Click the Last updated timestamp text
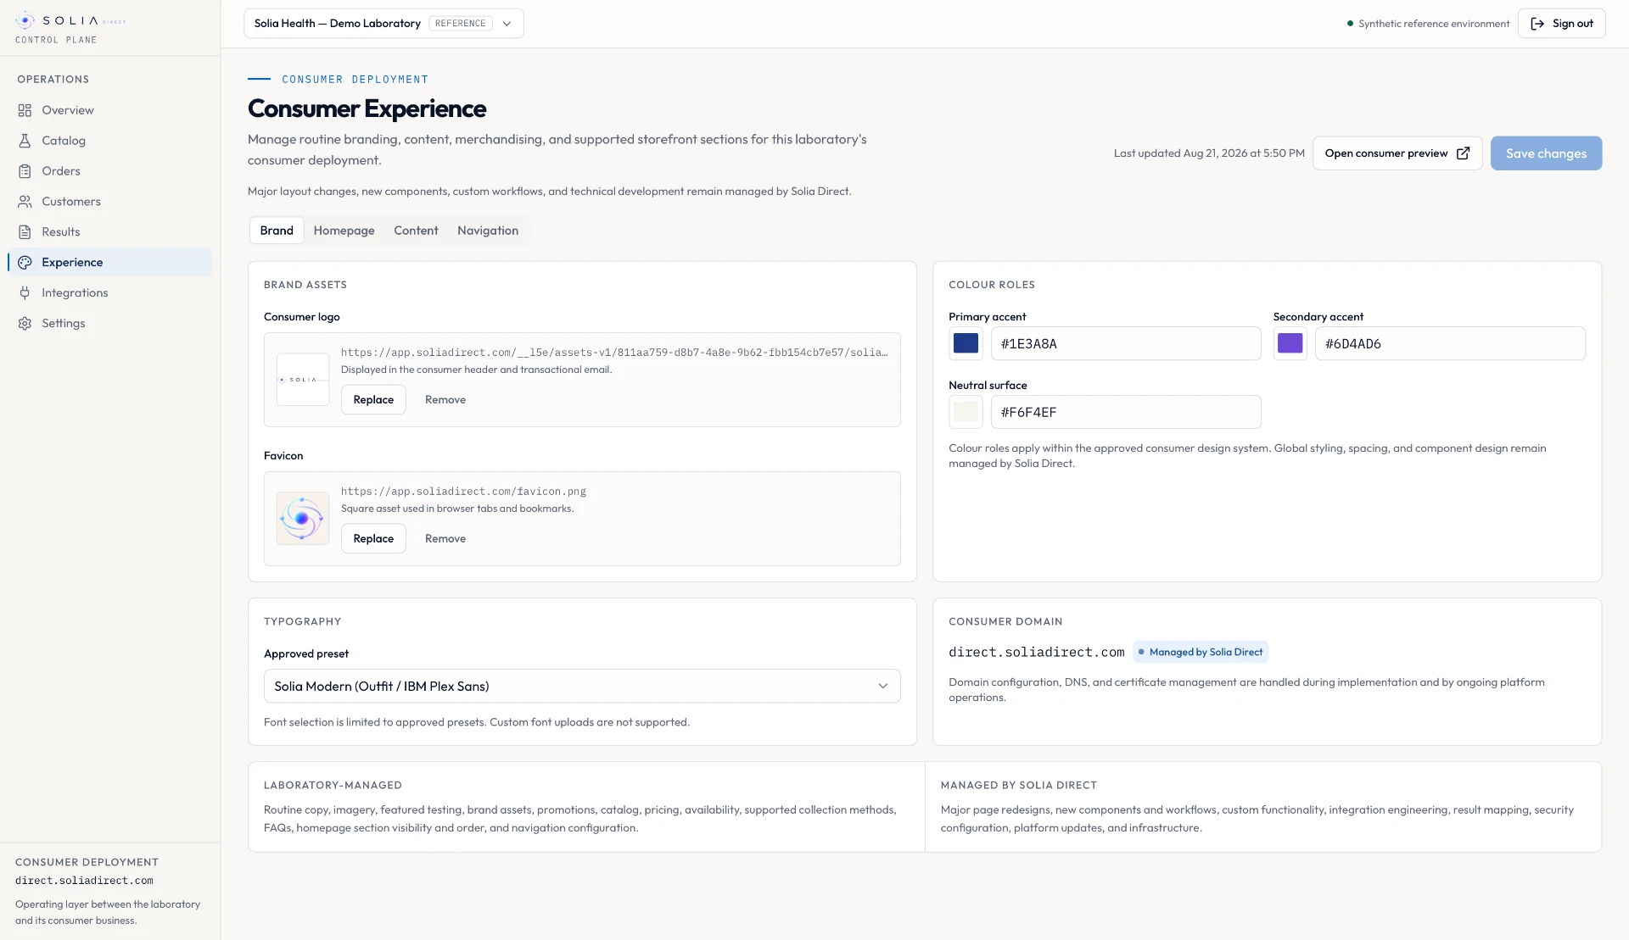 pos(1209,153)
